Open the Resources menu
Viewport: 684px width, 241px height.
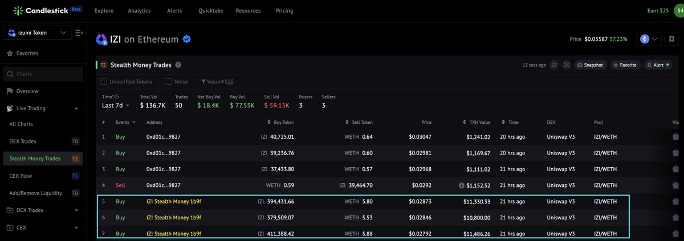coord(248,11)
